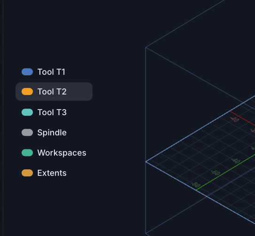Click the left corner of the grid plane
255x236 pixels.
[146, 162]
